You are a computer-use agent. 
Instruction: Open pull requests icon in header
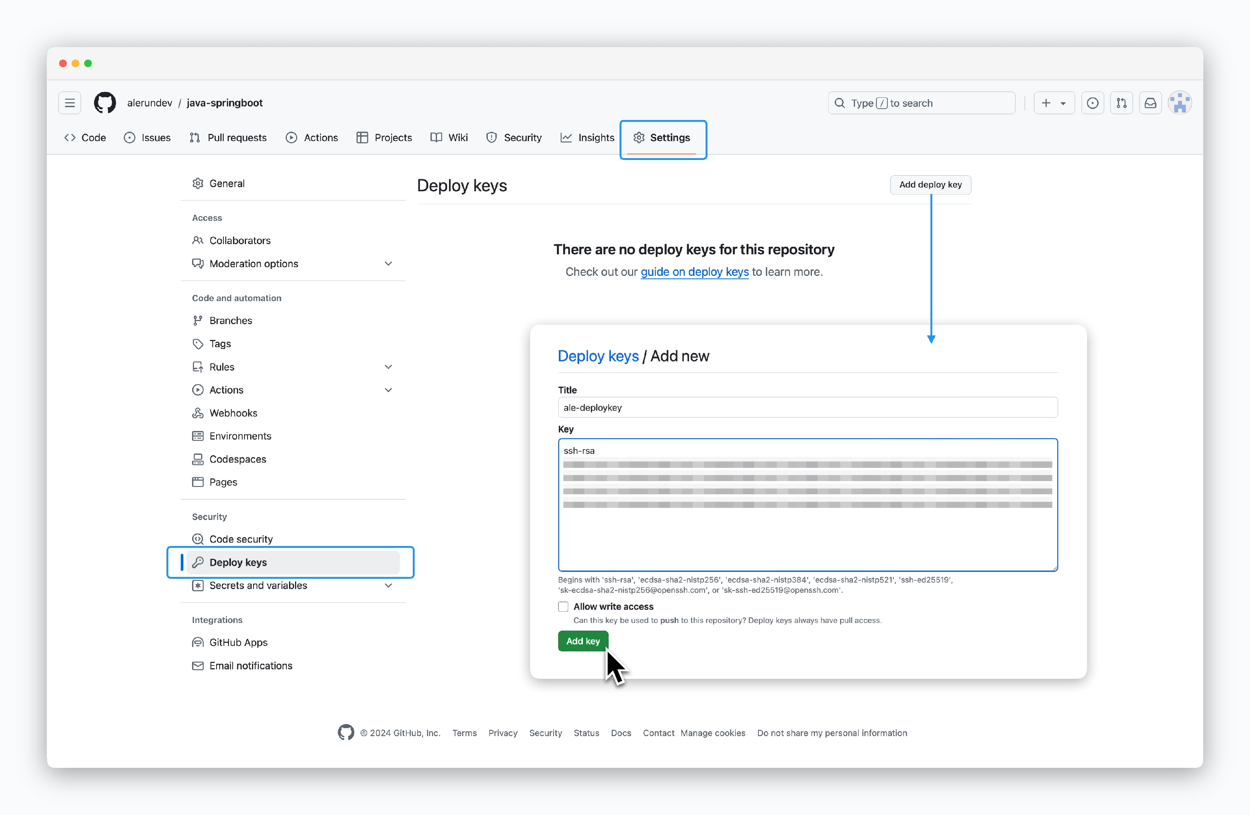(x=1121, y=103)
